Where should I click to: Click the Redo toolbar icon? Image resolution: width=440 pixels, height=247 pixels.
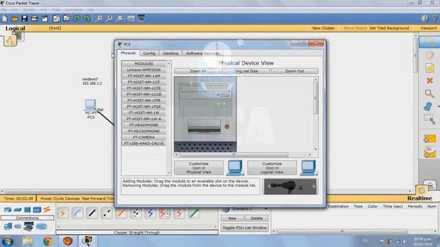pyautogui.click(x=87, y=19)
